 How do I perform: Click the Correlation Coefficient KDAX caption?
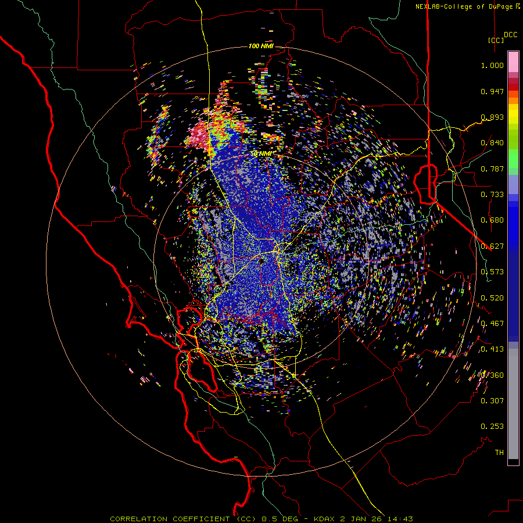click(x=261, y=519)
